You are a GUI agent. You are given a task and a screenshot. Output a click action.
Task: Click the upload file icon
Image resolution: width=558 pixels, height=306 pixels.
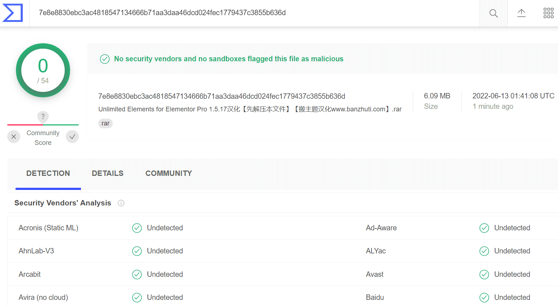521,13
